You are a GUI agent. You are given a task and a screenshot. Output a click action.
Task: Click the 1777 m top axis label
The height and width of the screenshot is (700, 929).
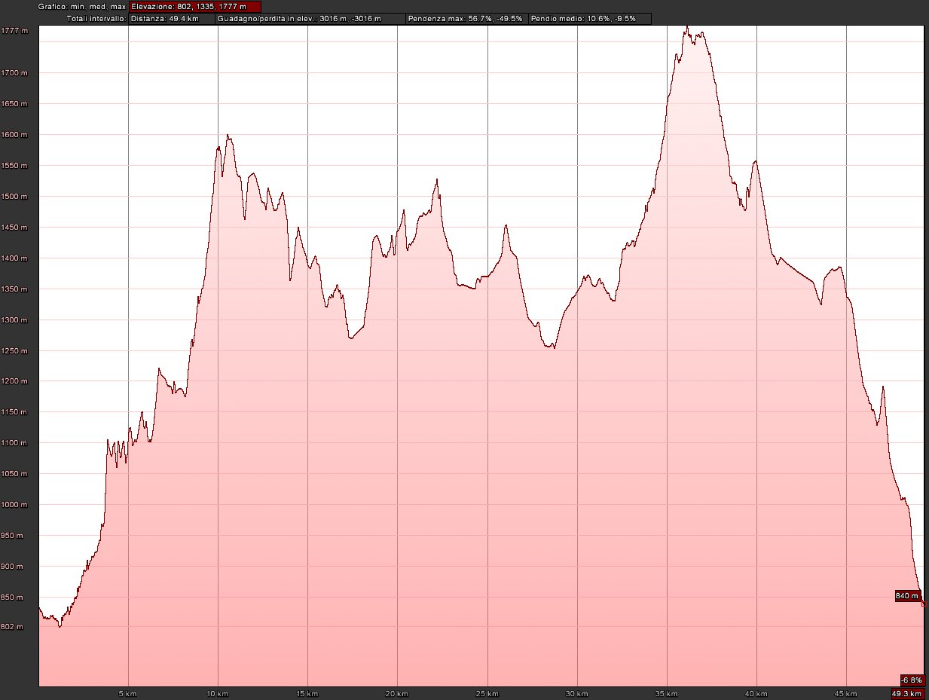pos(15,31)
